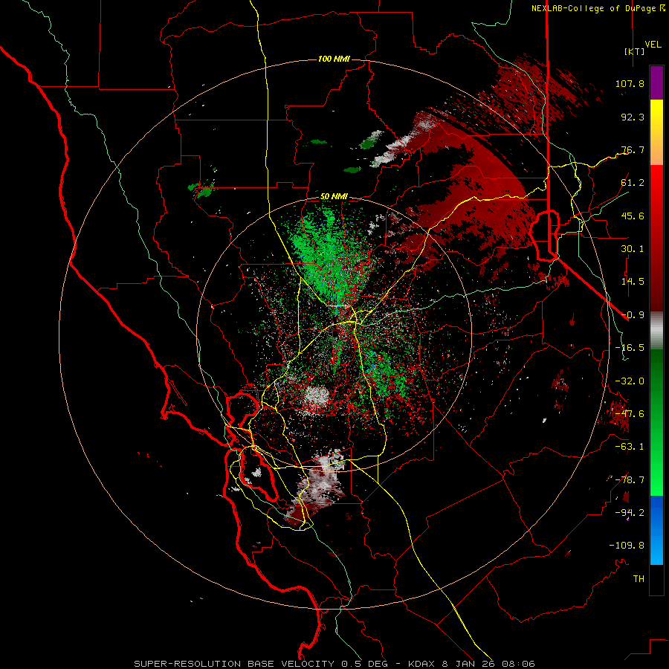The height and width of the screenshot is (669, 669).
Task: Pick the yellow segment of the velocity scale
Action: (x=656, y=132)
